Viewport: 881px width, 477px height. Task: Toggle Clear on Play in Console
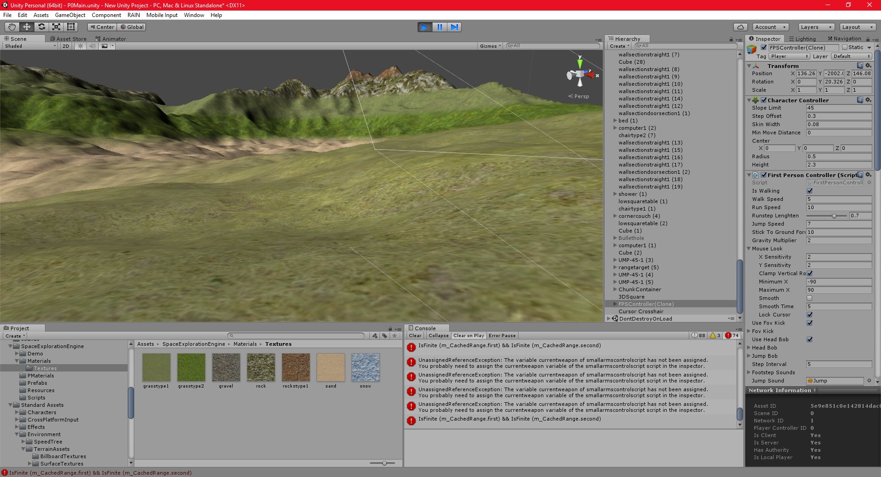click(x=468, y=336)
